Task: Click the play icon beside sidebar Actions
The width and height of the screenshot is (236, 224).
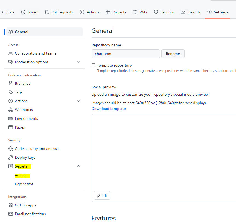Action: 11,101
